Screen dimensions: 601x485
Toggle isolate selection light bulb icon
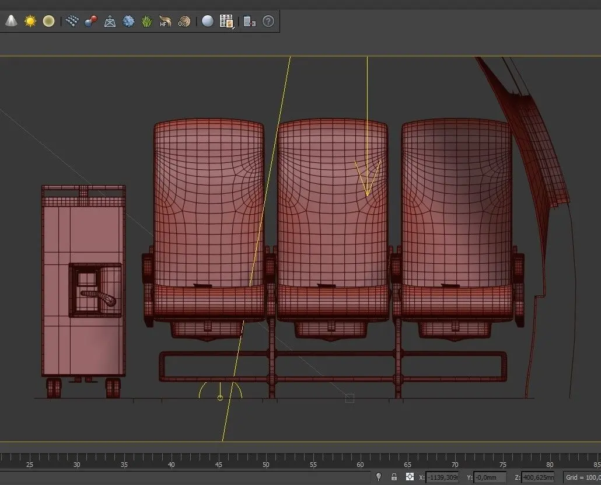tap(379, 477)
